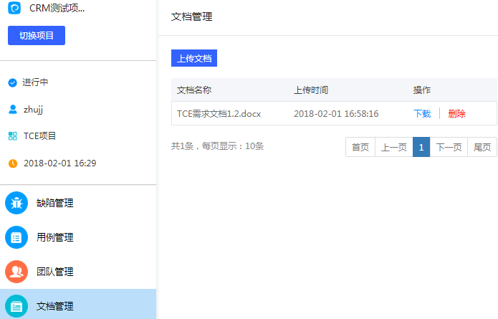The width and height of the screenshot is (498, 319).
Task: Click 上一页 previous page button
Action: 393,147
